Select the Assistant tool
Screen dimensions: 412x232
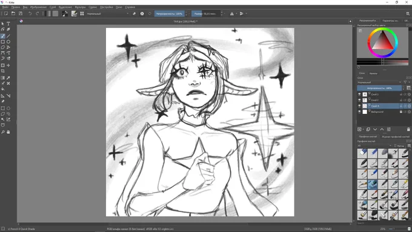click(2, 96)
